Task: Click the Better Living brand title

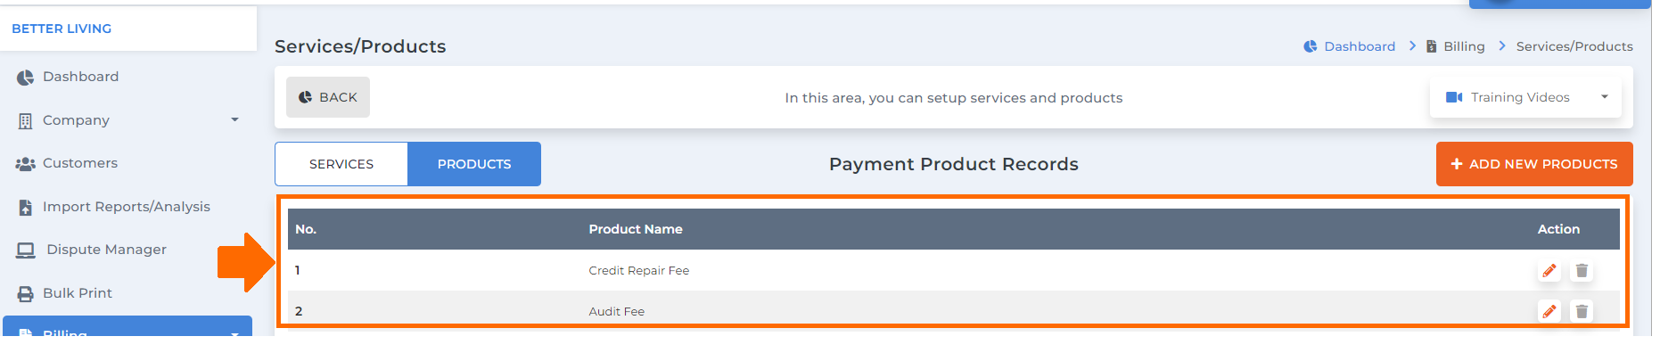Action: point(62,29)
